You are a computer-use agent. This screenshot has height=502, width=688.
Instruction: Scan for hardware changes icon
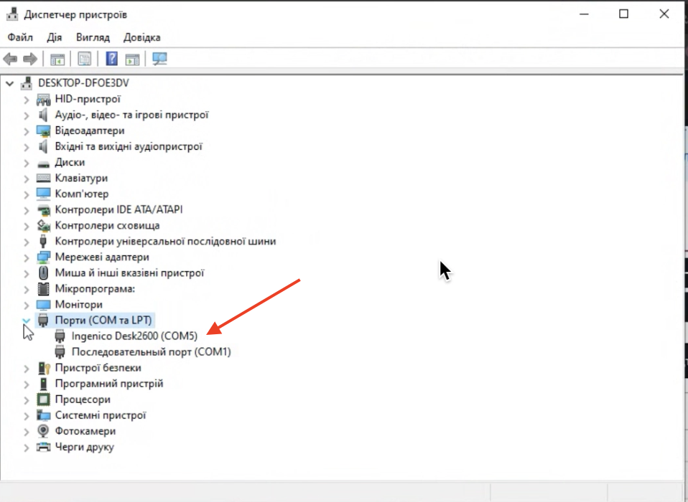159,59
